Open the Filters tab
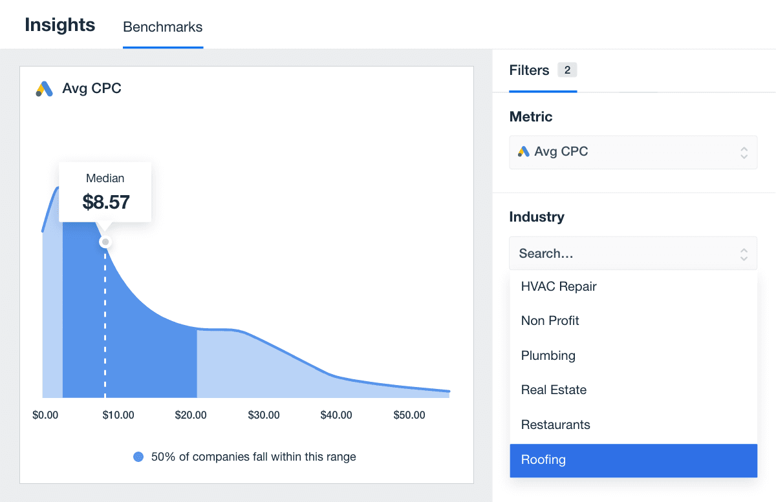The image size is (776, 502). 529,70
